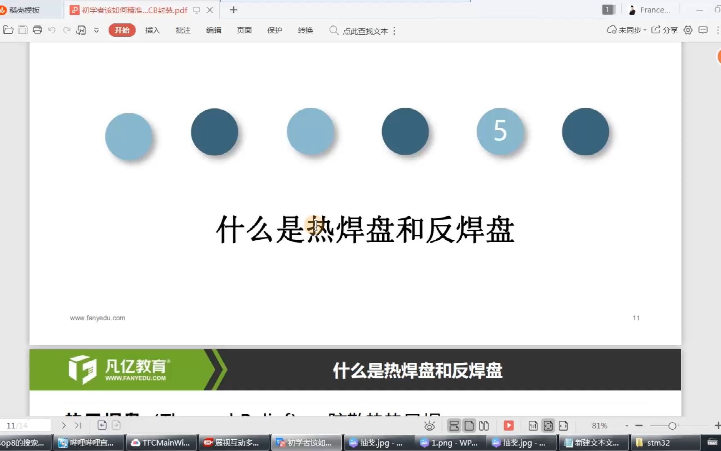This screenshot has height=451, width=721.
Task: Click the undo arrow
Action: tap(52, 30)
